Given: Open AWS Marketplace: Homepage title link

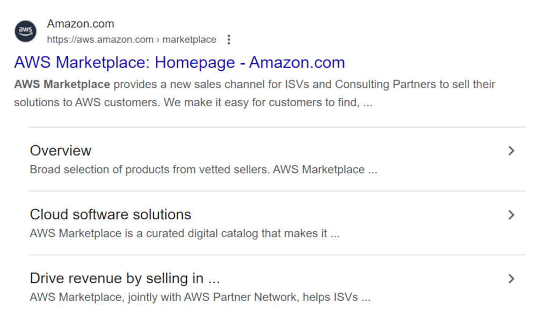Looking at the screenshot, I should pyautogui.click(x=179, y=63).
